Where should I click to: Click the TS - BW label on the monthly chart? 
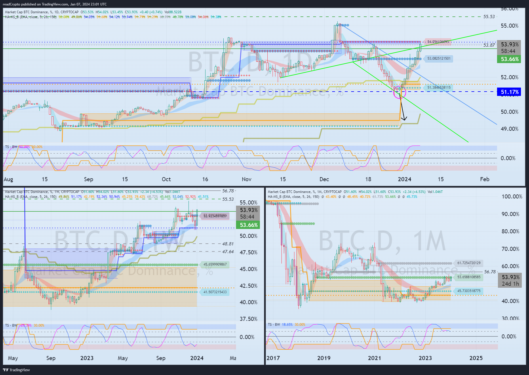coord(274,325)
